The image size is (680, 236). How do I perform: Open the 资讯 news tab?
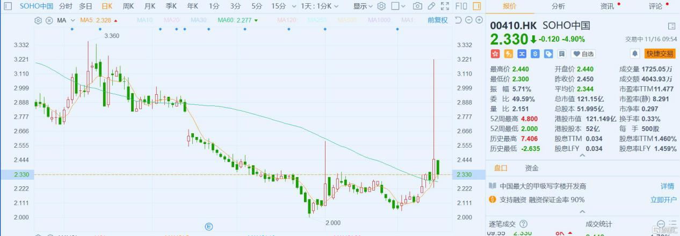(x=607, y=6)
